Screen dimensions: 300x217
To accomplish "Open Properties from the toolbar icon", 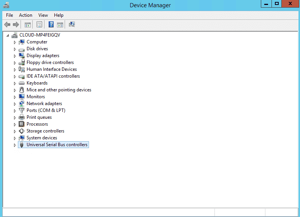I will point(39,24).
